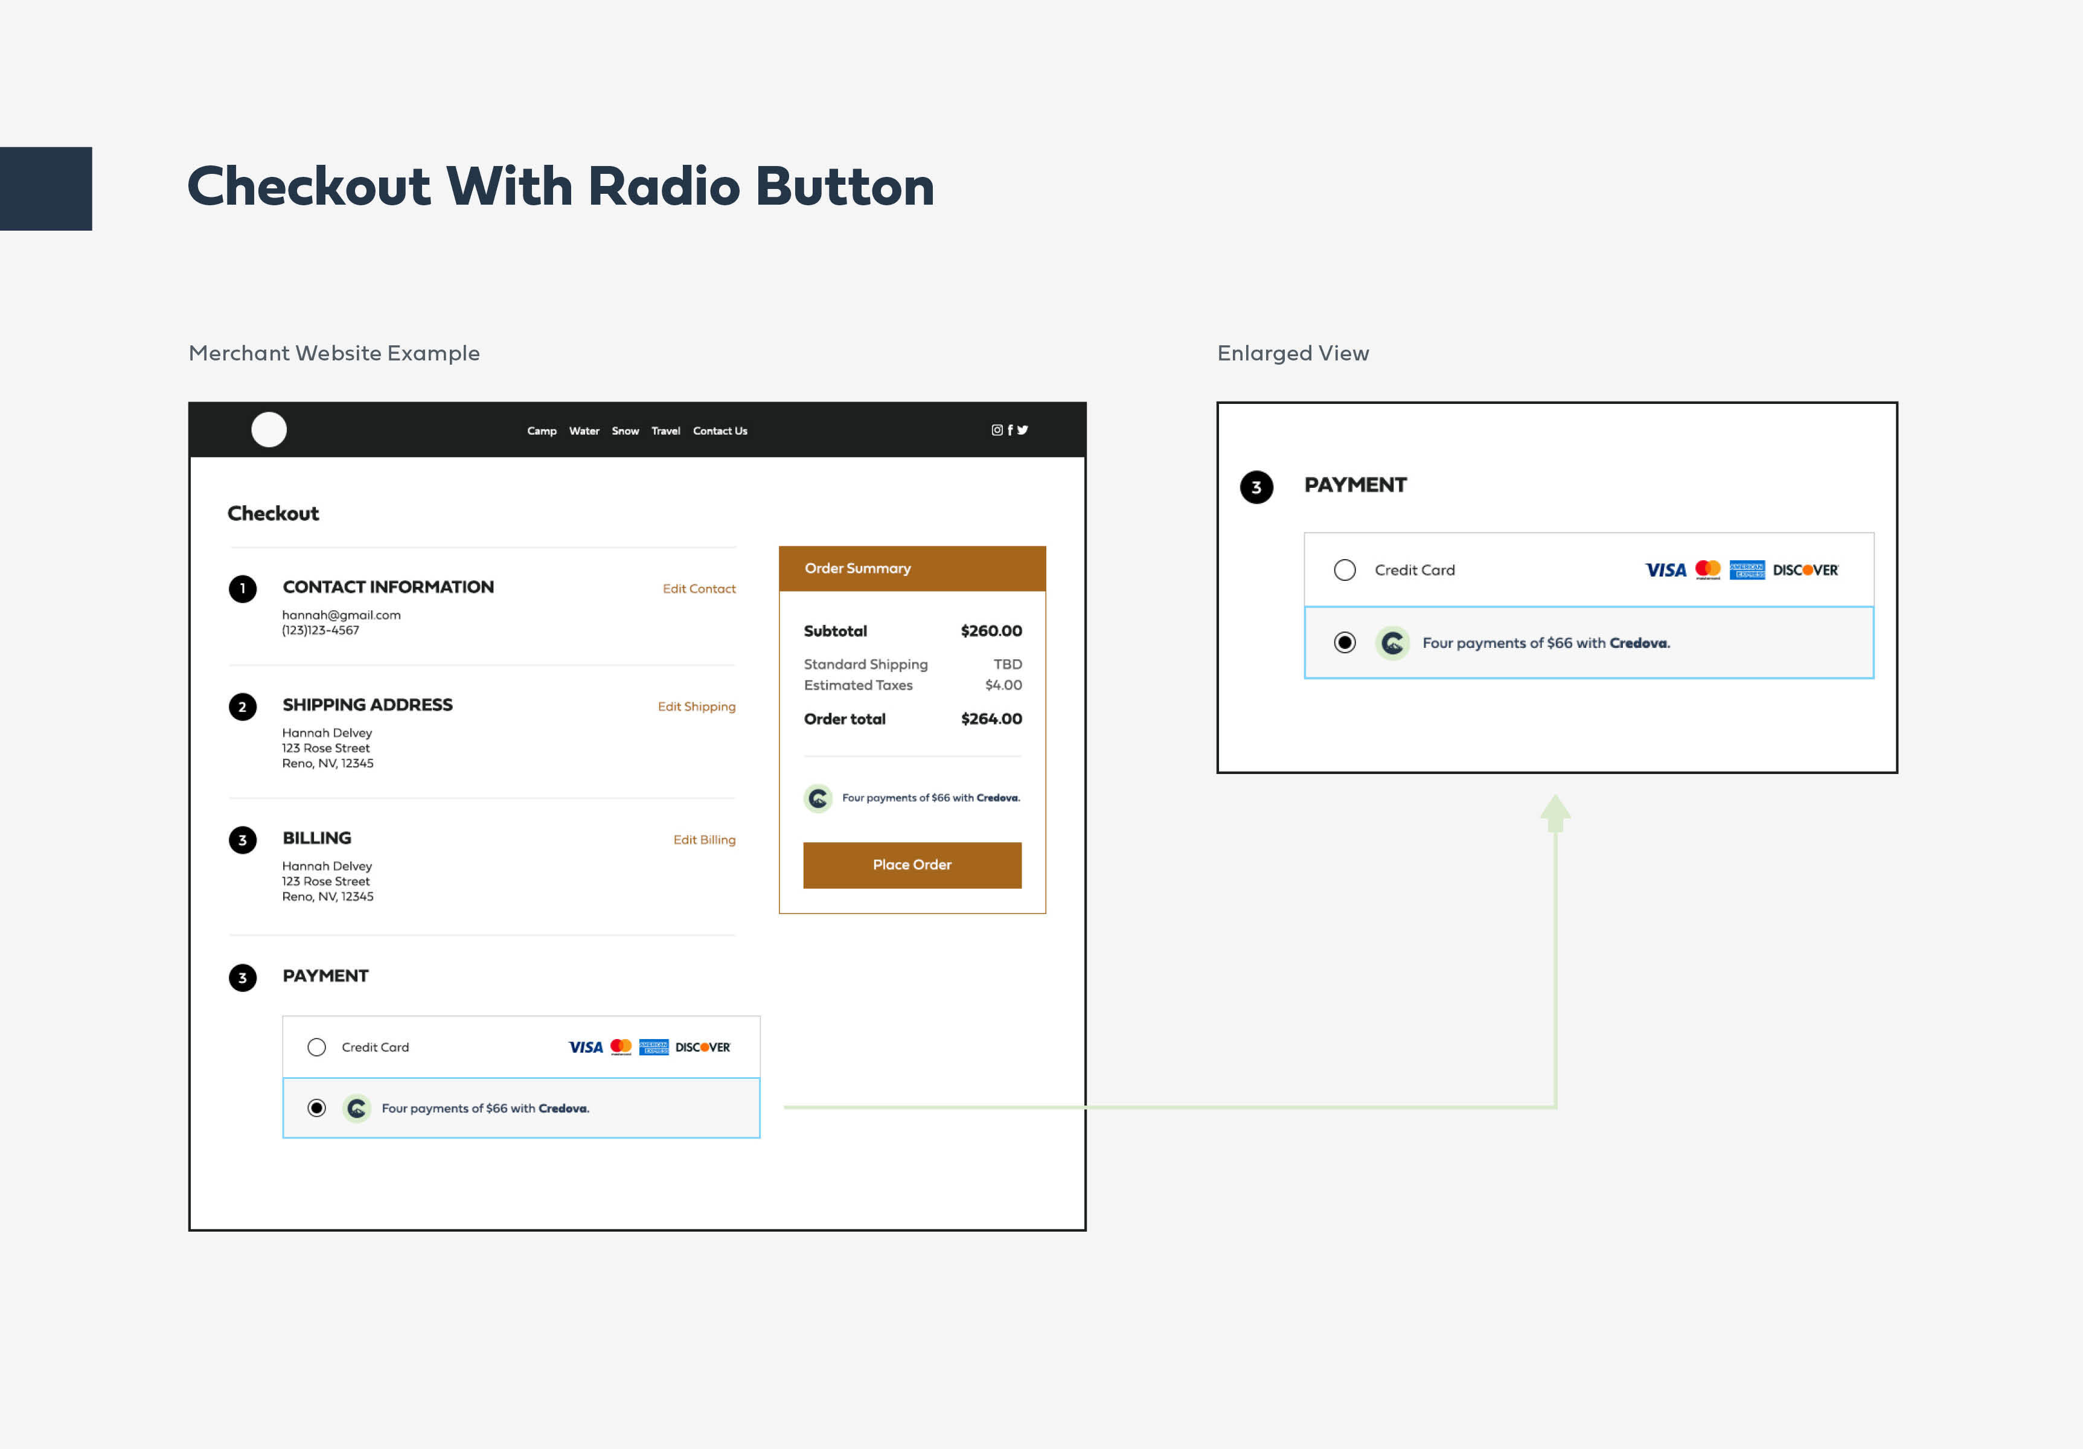
Task: Open the Twitter icon in the header
Action: [x=1022, y=430]
